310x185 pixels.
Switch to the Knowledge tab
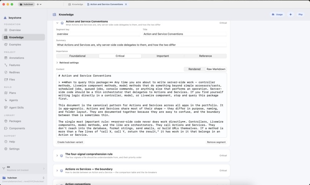coord(75,4)
